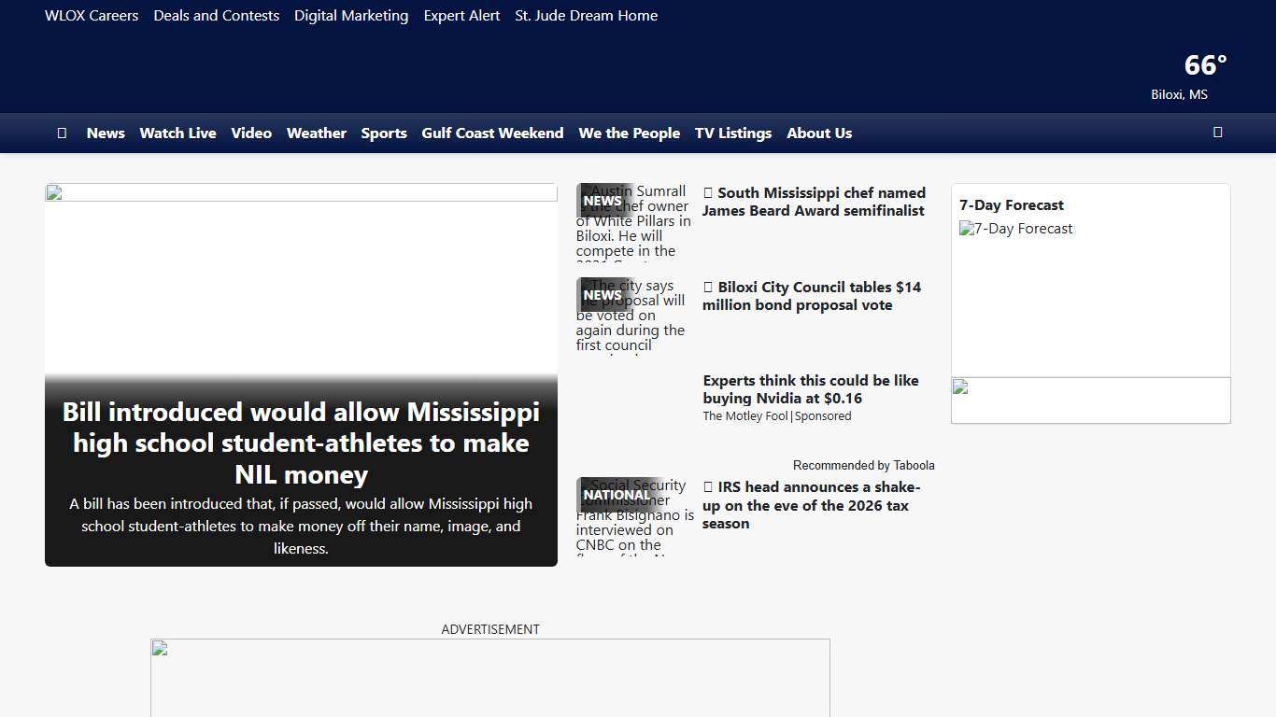Screen dimensions: 1276x717
Task: Click the sponsored Nvidia Motley Fool ad
Action: click(810, 389)
